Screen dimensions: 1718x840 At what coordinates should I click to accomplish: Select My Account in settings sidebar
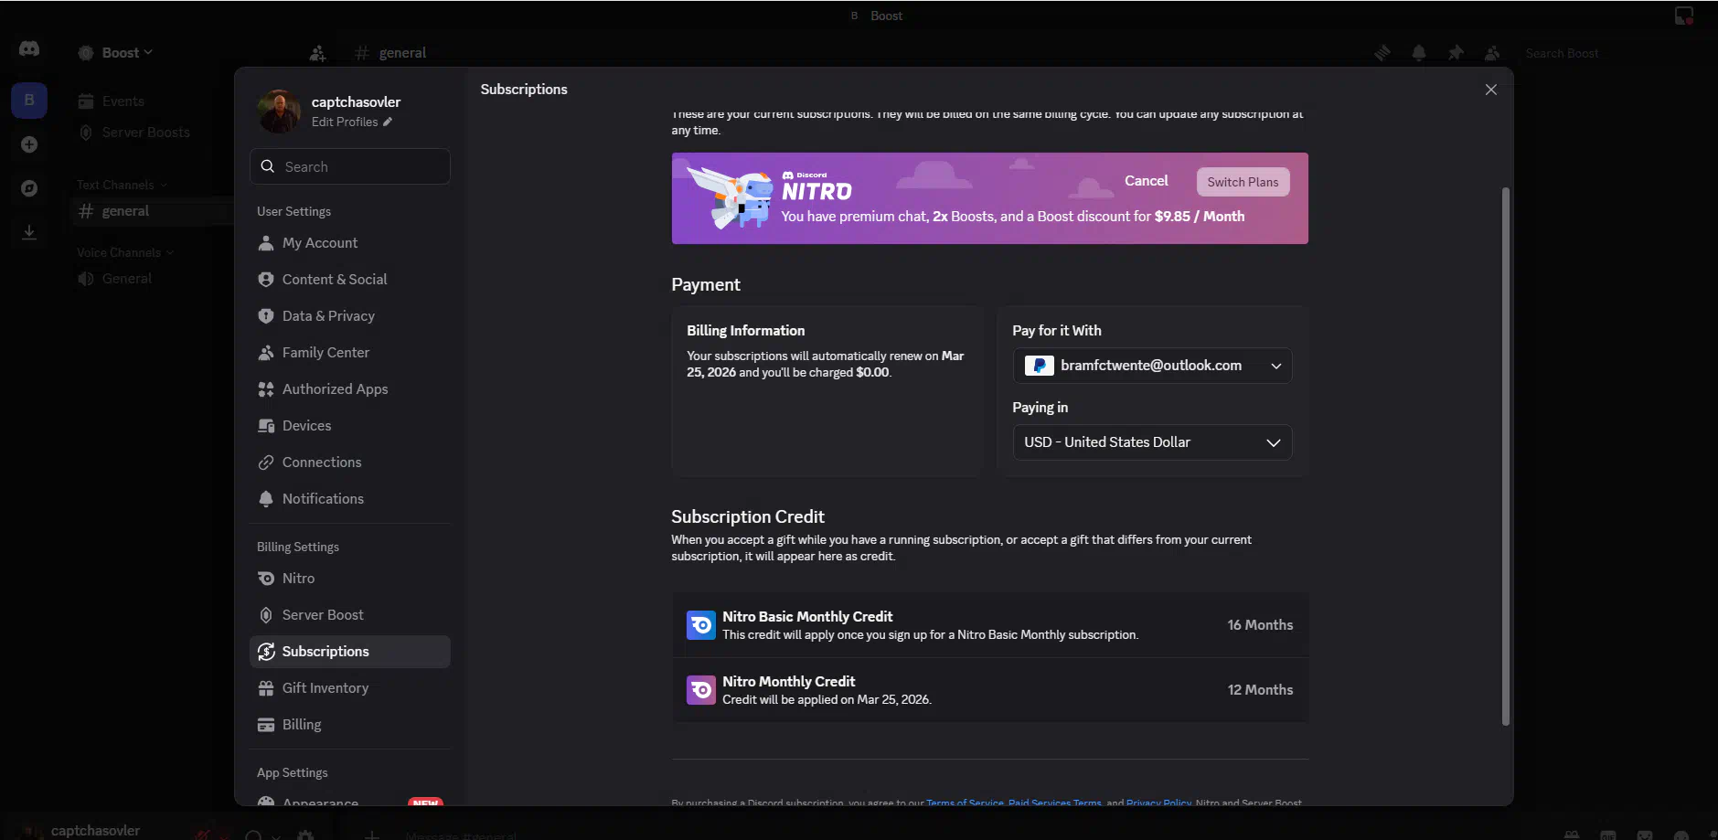tap(319, 243)
